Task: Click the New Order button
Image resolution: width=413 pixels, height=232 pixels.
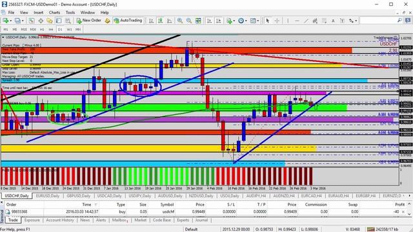Action: tap(89, 21)
